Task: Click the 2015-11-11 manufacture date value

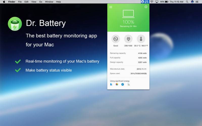Action: [142, 69]
